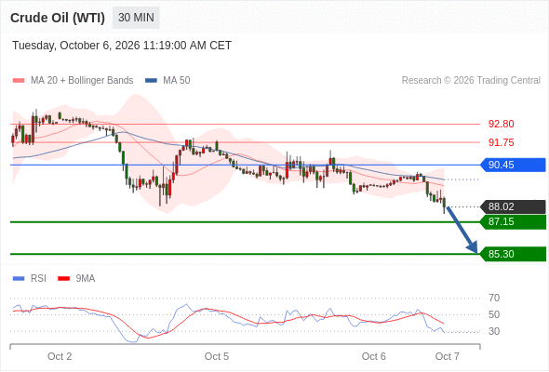Click the Research © 2026 Trading Central credit
Image resolution: width=549 pixels, height=372 pixels.
471,81
